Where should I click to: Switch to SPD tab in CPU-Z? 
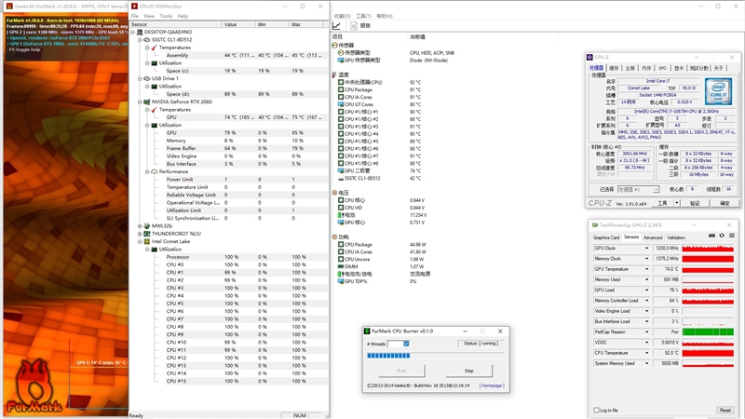pyautogui.click(x=662, y=68)
